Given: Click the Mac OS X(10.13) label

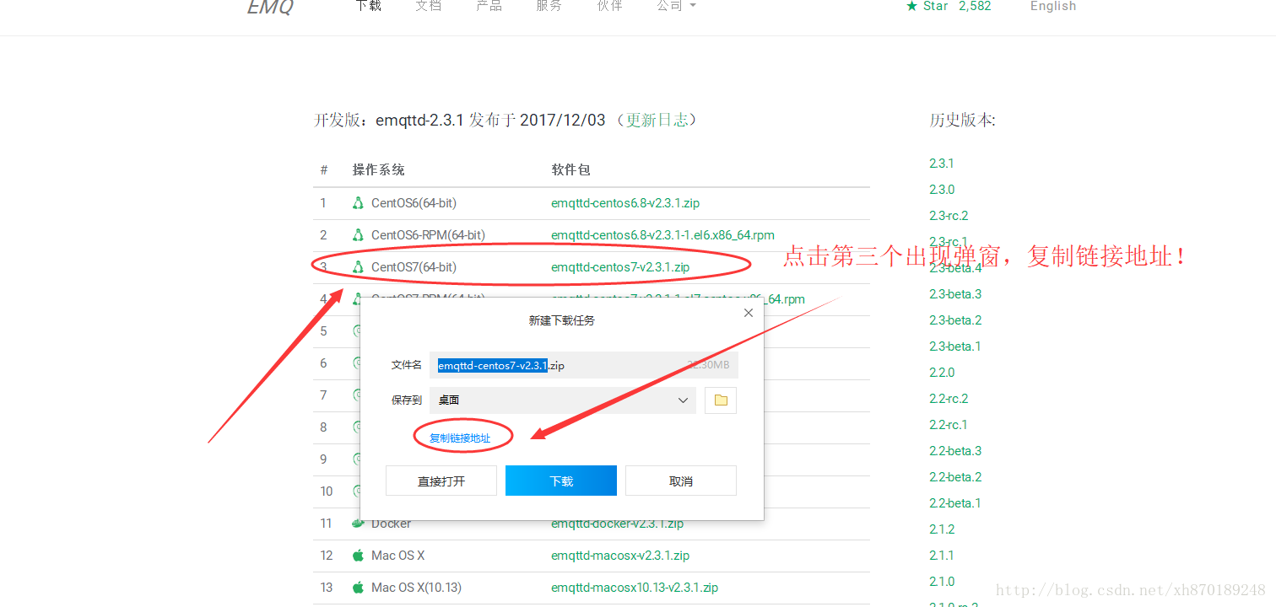Looking at the screenshot, I should point(416,588).
